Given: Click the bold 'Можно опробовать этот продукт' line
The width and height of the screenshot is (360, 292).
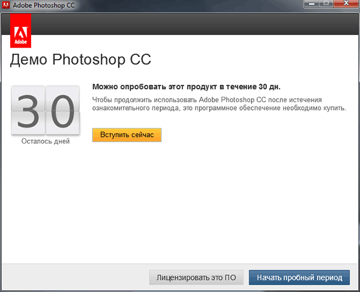Looking at the screenshot, I should pos(186,87).
